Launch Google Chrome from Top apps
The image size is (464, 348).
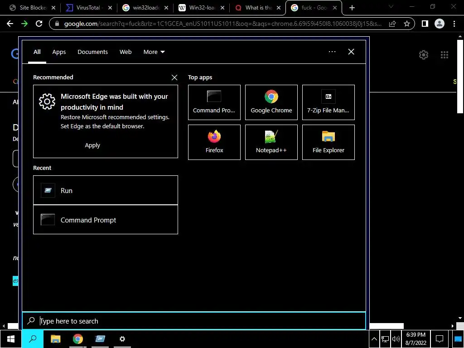271,102
